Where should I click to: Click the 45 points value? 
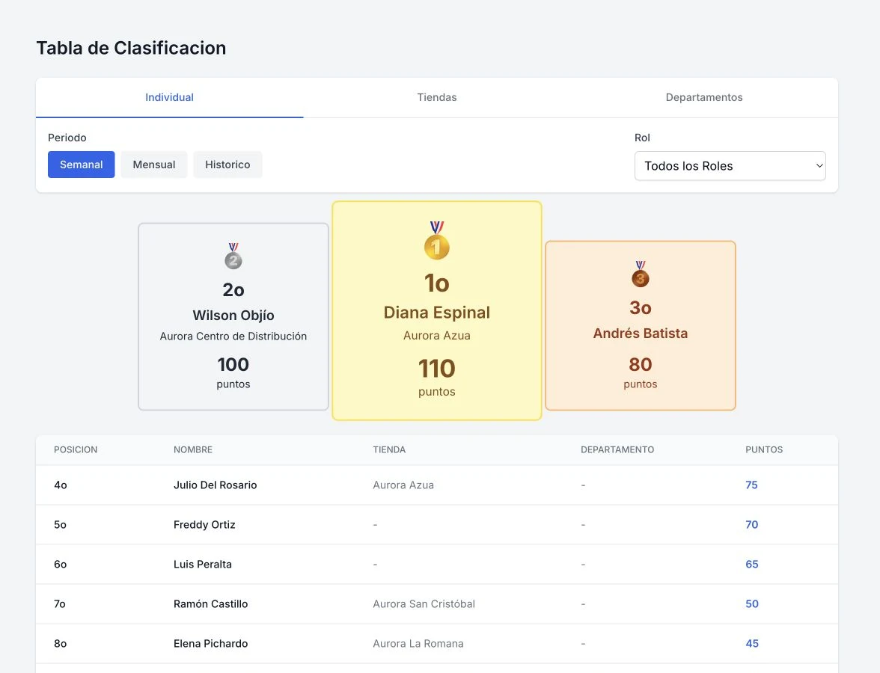point(752,644)
